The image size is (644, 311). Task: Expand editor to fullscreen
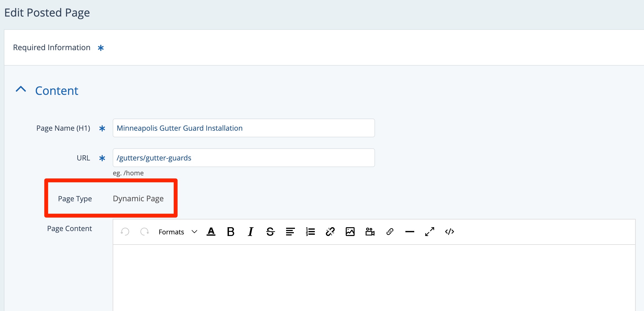coord(429,232)
